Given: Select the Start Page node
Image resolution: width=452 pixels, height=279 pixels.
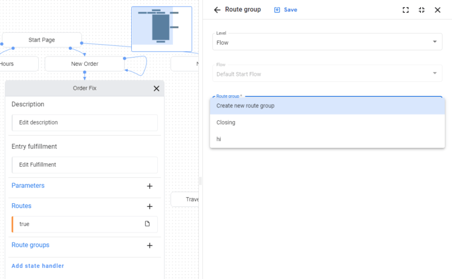Looking at the screenshot, I should (42, 40).
